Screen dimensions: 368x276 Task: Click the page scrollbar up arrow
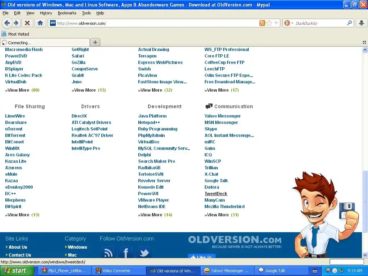click(365, 50)
